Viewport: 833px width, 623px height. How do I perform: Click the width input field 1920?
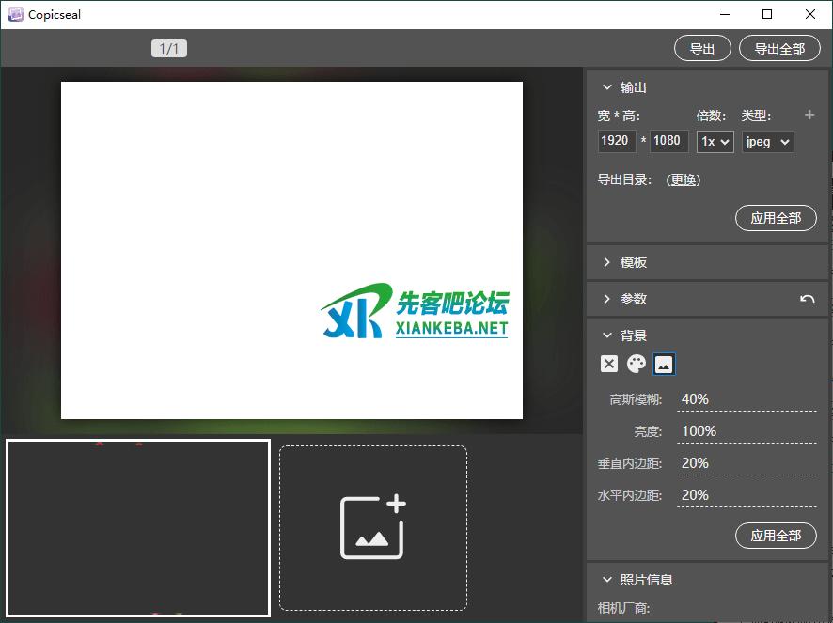[616, 141]
